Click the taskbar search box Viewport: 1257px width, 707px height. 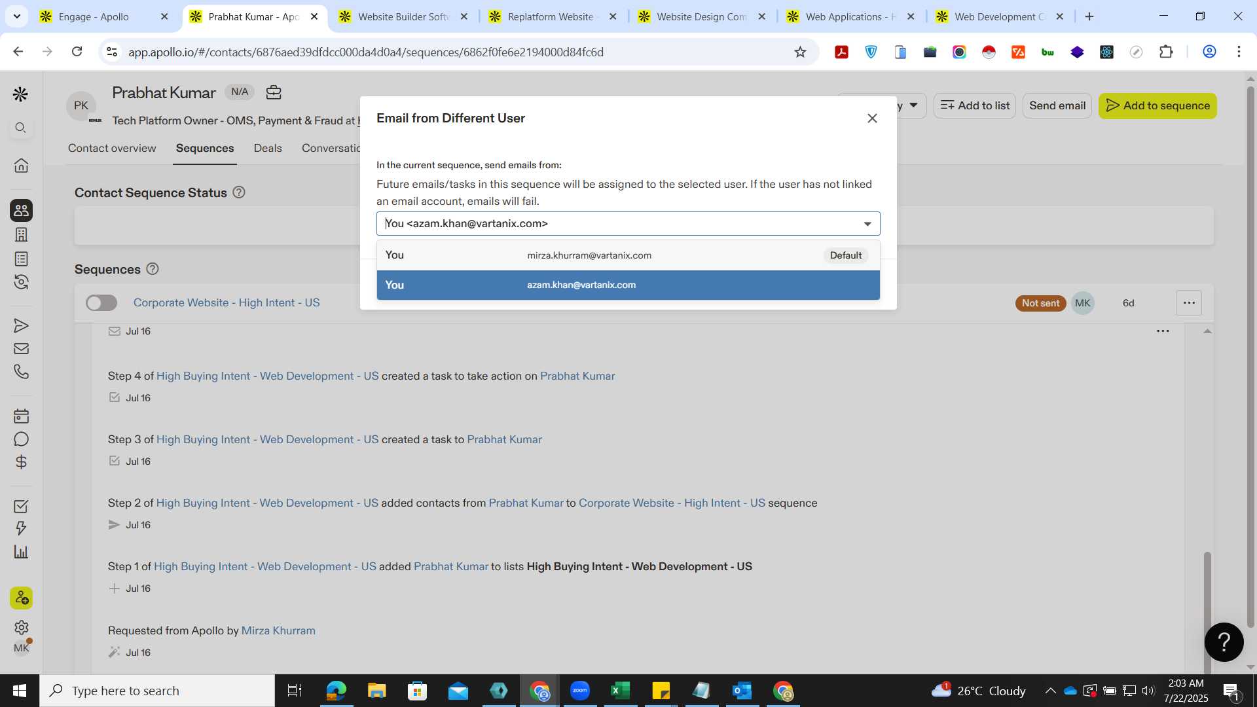pyautogui.click(x=157, y=691)
